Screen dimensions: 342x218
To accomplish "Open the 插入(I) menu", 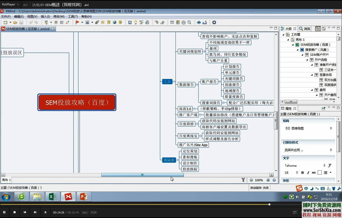I will (x=45, y=17).
